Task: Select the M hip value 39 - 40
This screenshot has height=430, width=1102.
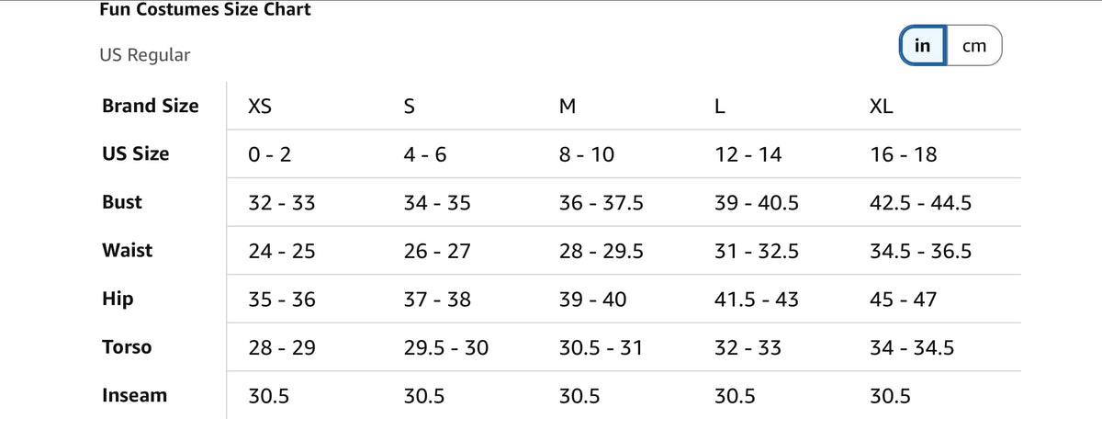Action: 592,300
